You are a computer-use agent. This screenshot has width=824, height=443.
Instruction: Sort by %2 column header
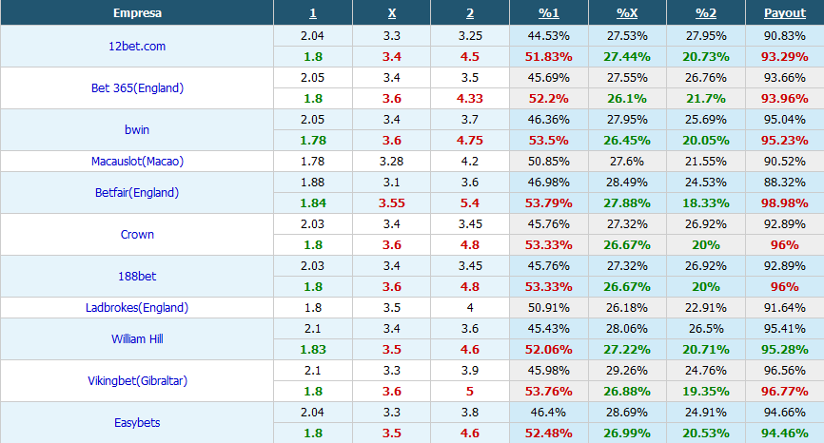[706, 13]
